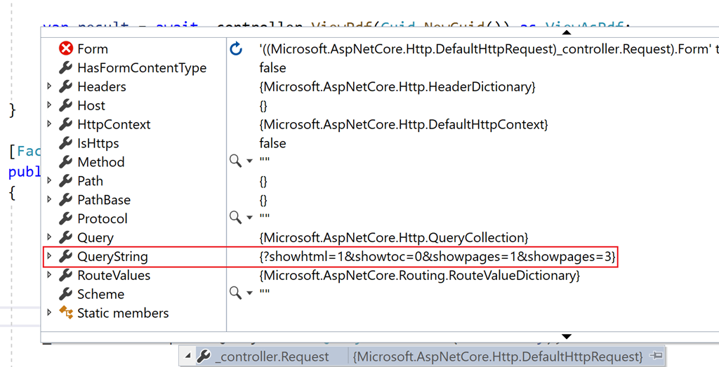Viewport: 719px width, 367px height.
Task: Click the Static members icon
Action: [66, 313]
